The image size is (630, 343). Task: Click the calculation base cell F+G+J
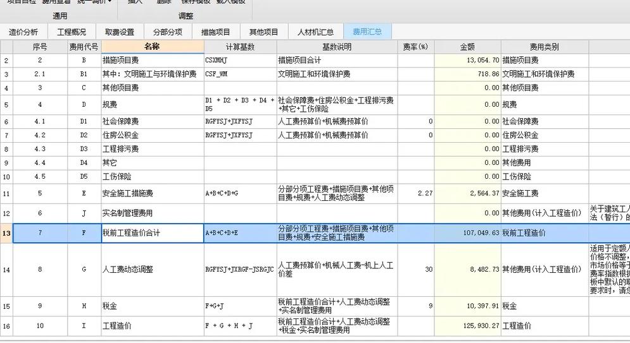[x=240, y=306]
